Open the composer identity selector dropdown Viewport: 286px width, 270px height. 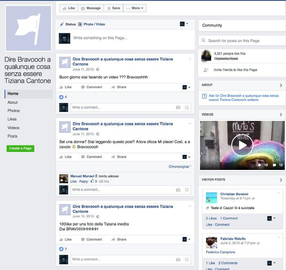click(x=184, y=24)
